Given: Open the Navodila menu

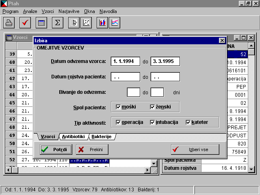Looking at the screenshot, I should (x=108, y=11).
